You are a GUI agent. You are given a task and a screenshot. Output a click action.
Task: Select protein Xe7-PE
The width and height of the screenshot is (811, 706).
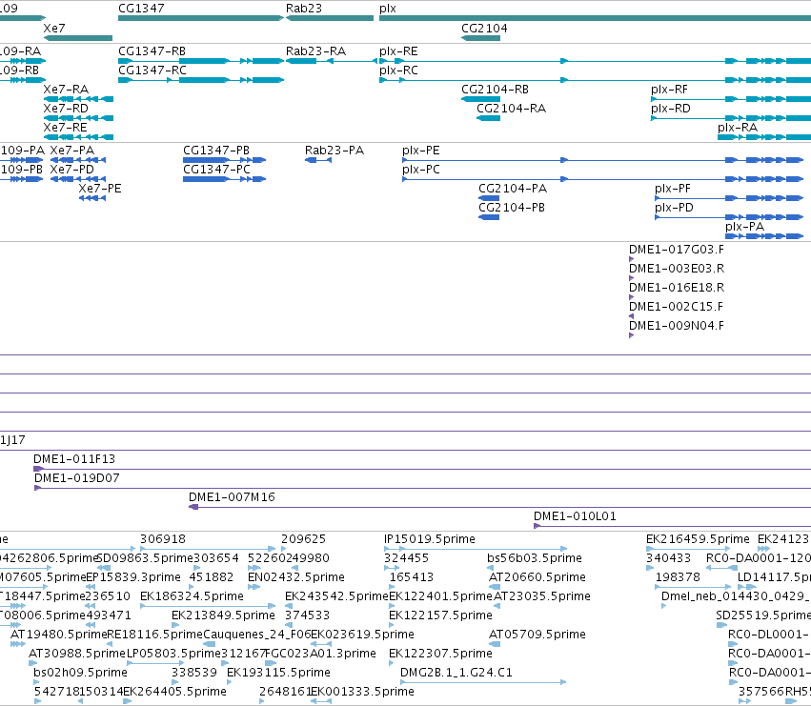(x=92, y=198)
